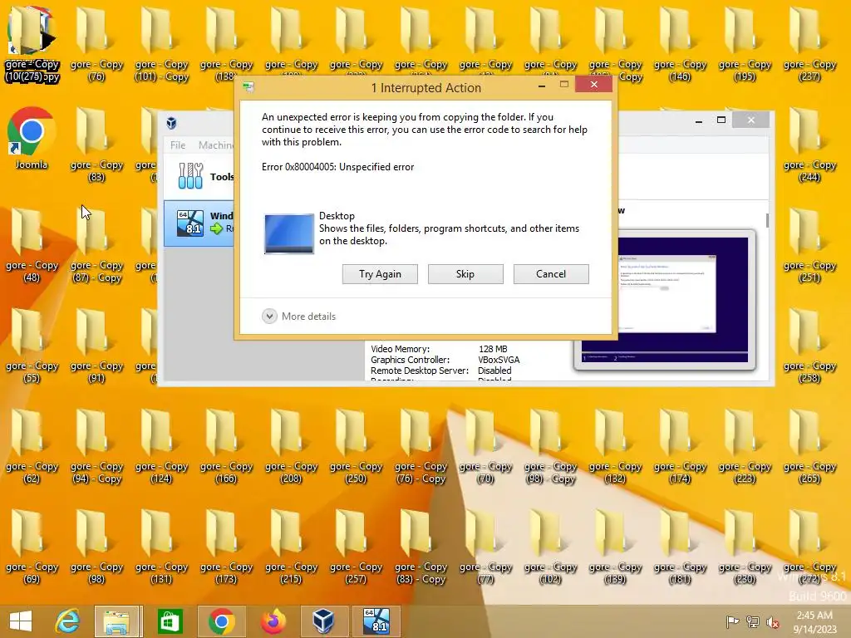Select the folder gore - Copy (251)
The width and height of the screenshot is (851, 638).
pos(809,245)
